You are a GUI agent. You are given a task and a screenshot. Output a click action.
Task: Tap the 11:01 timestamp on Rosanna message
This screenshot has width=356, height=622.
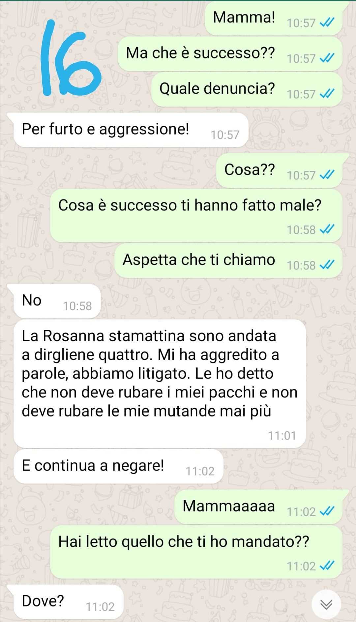[x=282, y=436]
